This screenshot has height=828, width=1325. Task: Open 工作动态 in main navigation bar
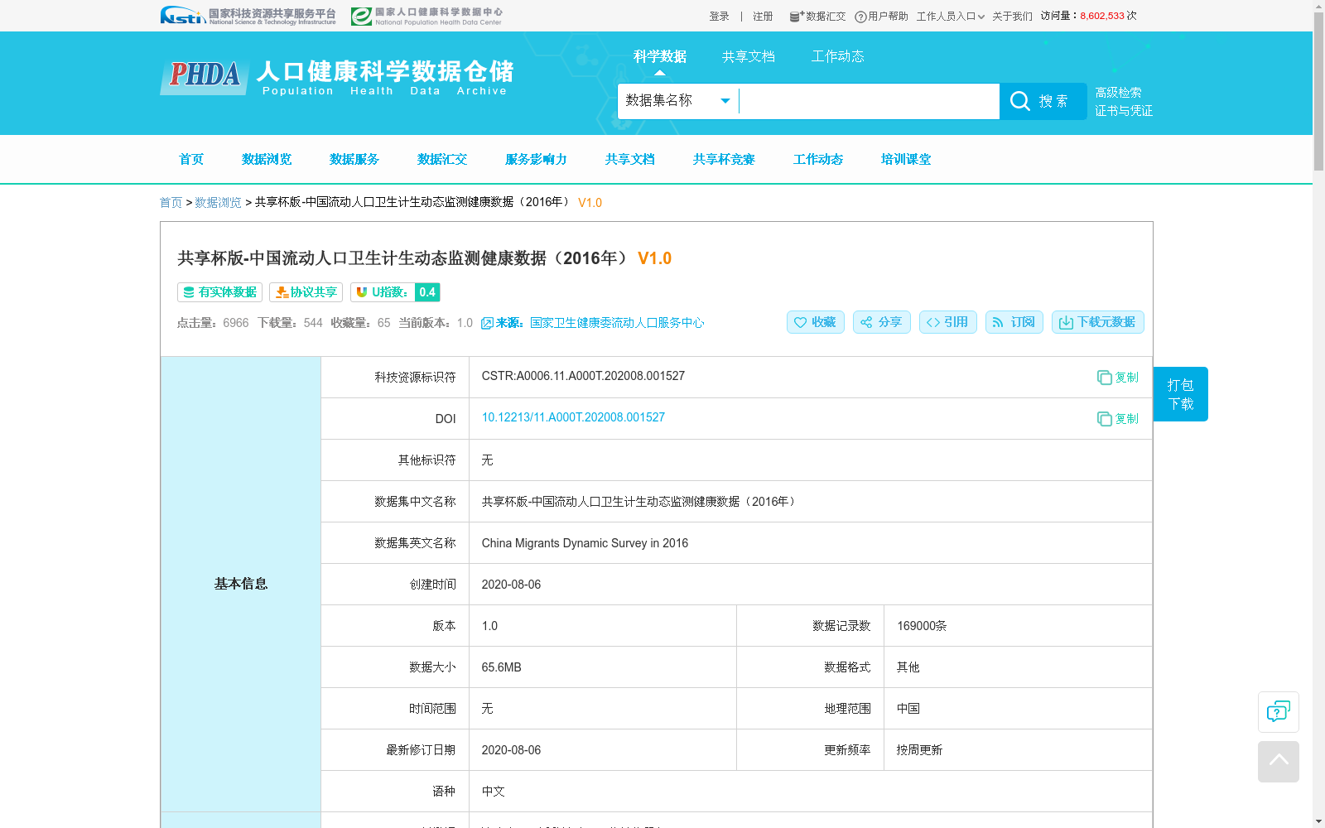(x=818, y=159)
